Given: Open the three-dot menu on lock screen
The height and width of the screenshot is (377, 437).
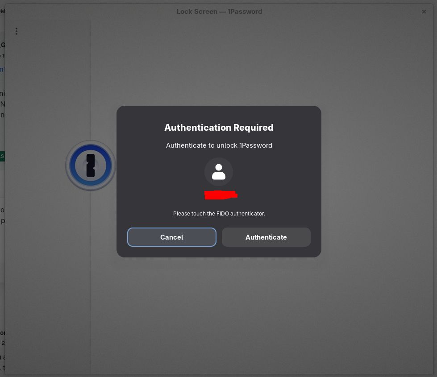Looking at the screenshot, I should click(17, 31).
